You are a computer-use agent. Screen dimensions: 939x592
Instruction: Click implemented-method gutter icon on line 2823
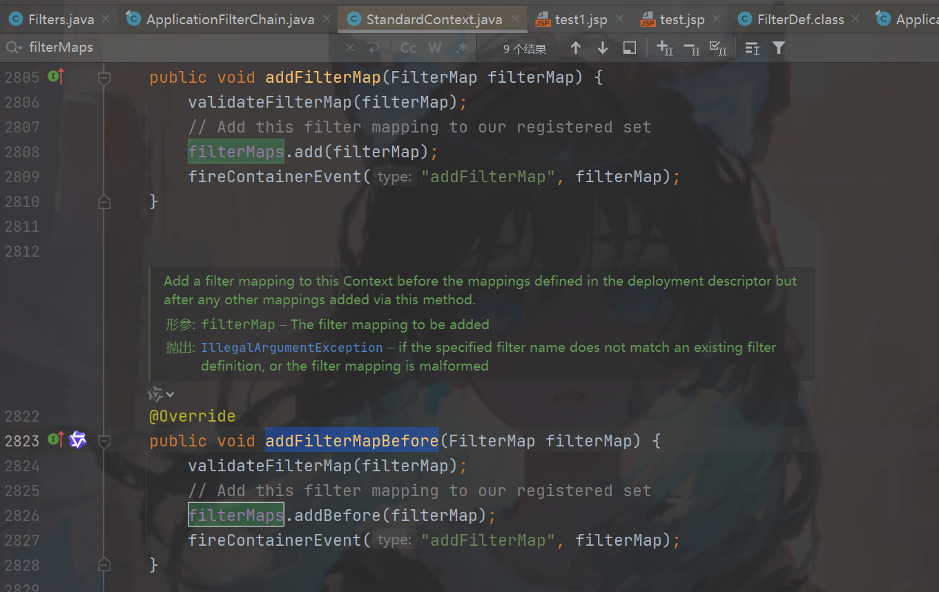(x=56, y=440)
